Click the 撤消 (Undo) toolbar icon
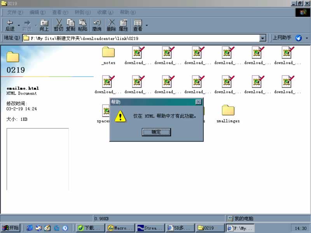 [x=97, y=26]
